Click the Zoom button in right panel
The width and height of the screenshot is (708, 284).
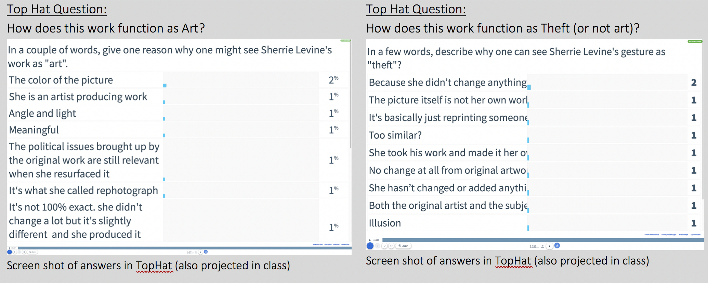404,246
